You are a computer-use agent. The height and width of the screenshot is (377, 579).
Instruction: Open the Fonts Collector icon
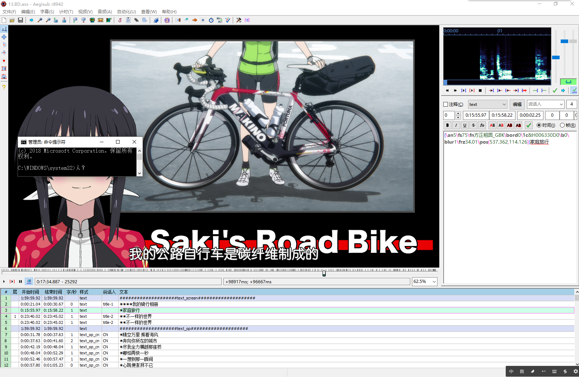pos(145,20)
